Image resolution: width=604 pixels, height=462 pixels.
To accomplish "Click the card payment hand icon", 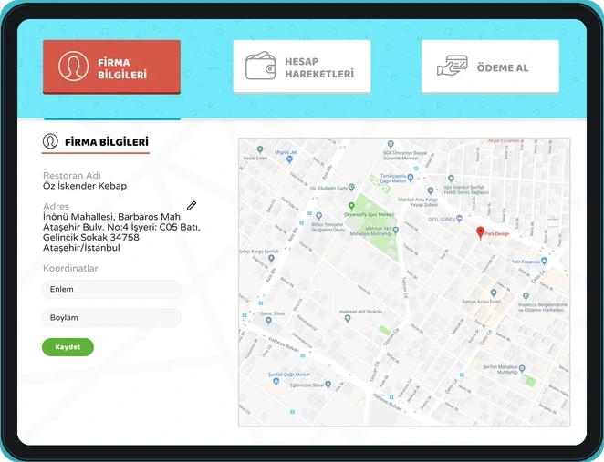I will click(x=453, y=66).
